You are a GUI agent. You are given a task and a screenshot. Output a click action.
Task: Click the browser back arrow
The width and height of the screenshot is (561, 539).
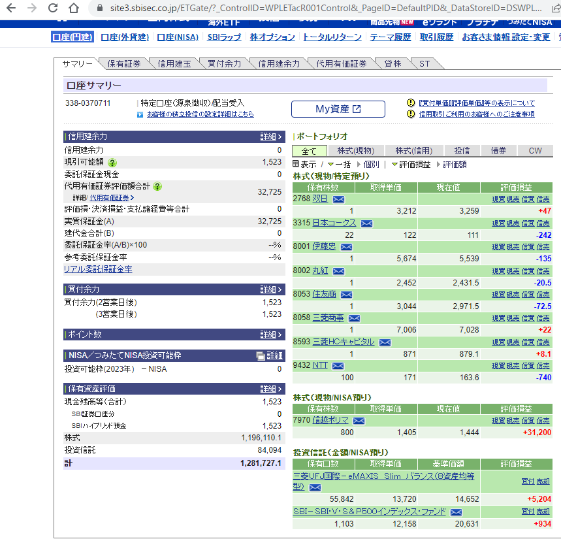[x=11, y=8]
